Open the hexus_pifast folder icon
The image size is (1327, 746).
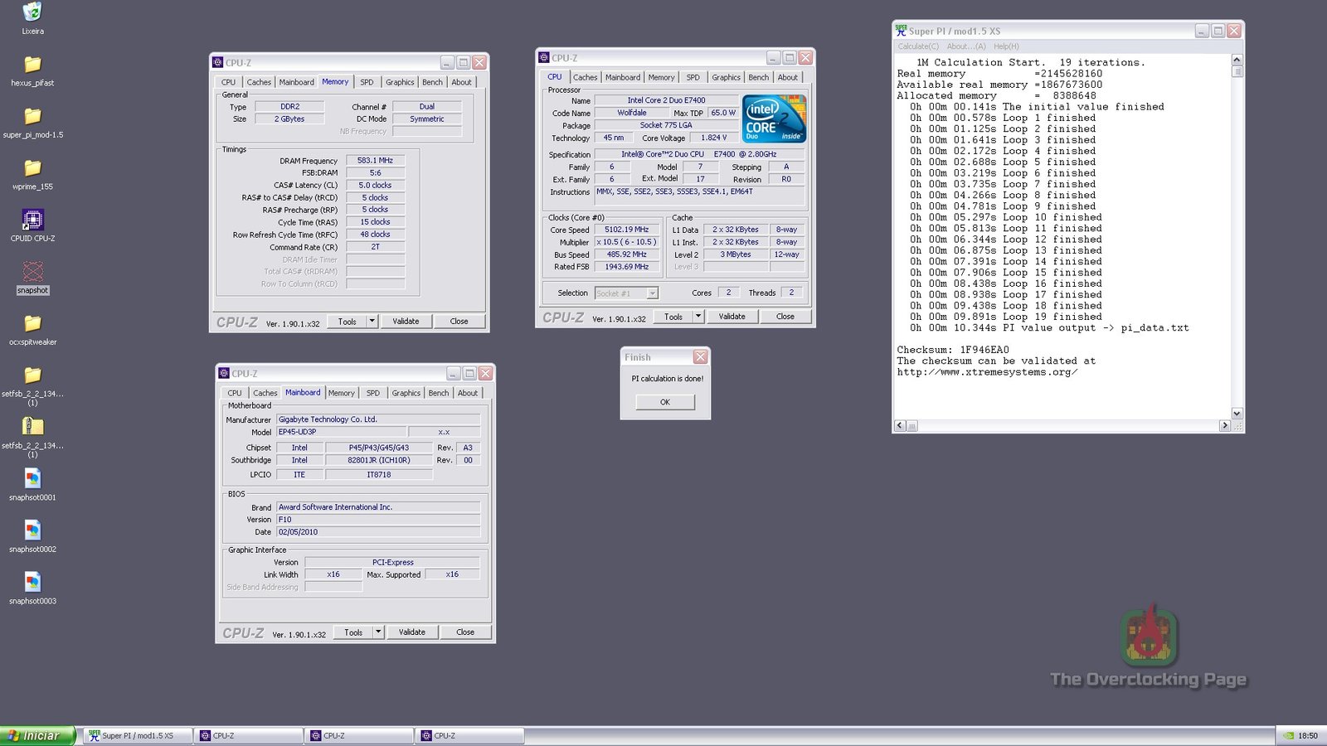(32, 65)
